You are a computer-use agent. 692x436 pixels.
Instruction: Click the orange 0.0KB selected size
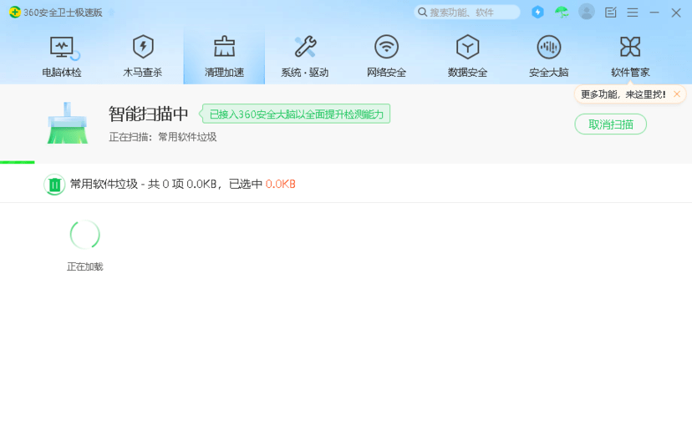click(280, 184)
